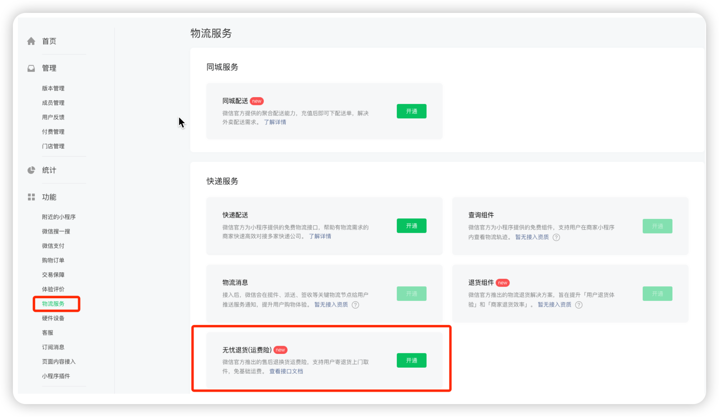Click the question mark in 退货组件 card
The width and height of the screenshot is (719, 417).
[x=579, y=305]
